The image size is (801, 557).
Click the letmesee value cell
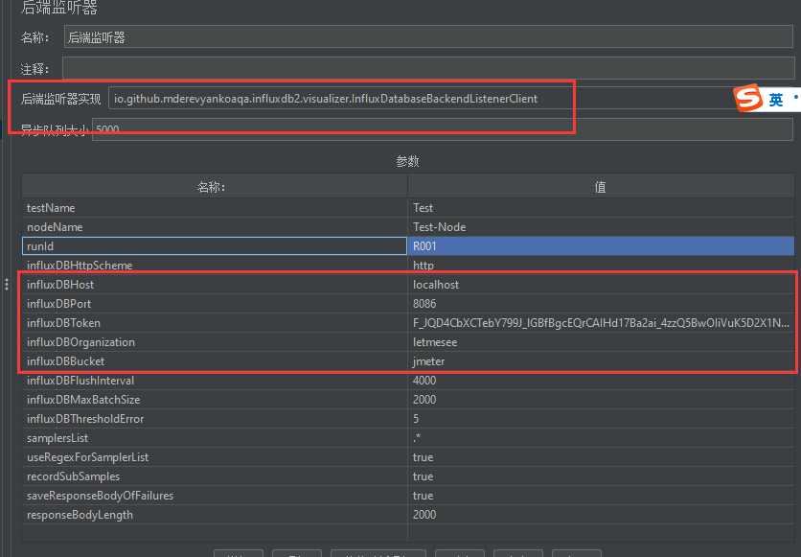(x=602, y=342)
